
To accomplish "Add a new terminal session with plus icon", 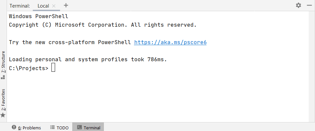I will (66, 5).
